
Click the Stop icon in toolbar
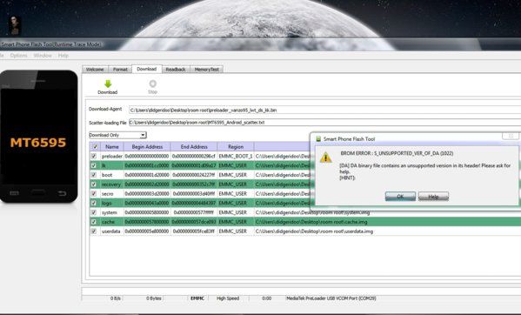[152, 84]
